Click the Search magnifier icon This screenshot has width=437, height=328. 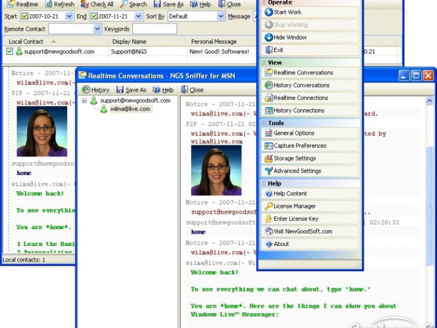(124, 4)
